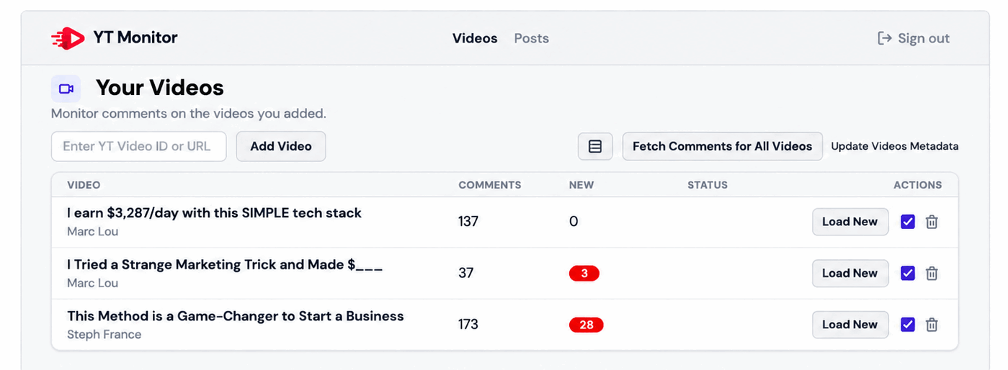Click the Sign out arrow icon
The width and height of the screenshot is (1008, 370).
(x=885, y=38)
